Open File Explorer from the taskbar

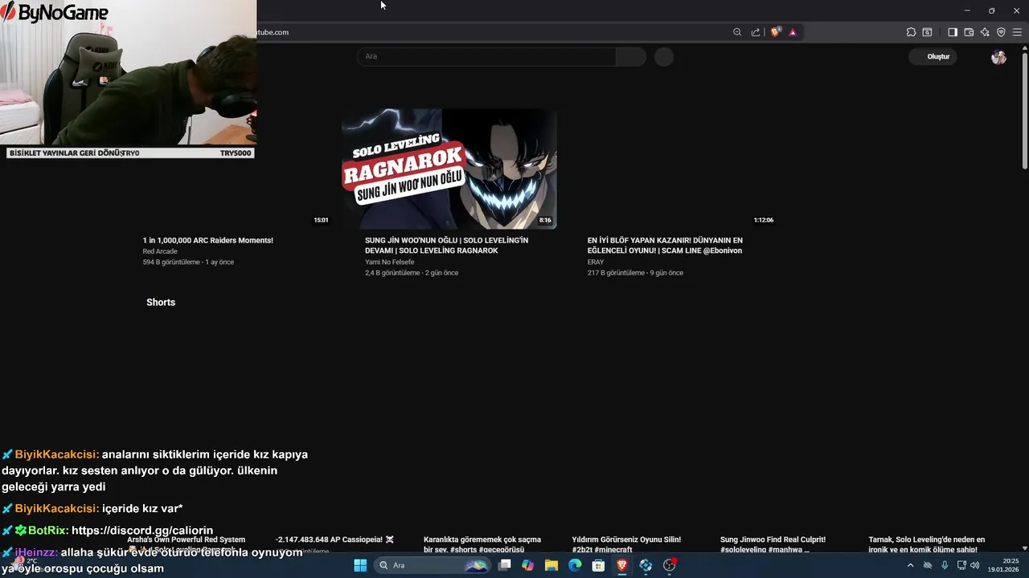click(551, 565)
